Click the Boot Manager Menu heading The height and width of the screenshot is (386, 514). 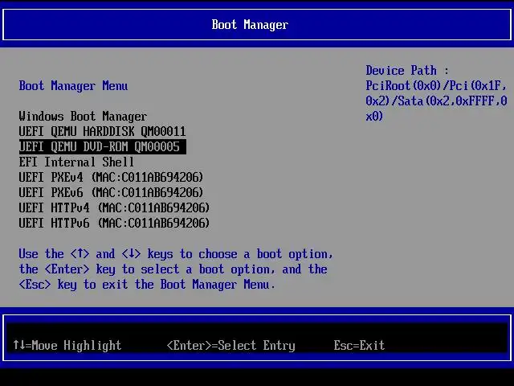pyautogui.click(x=73, y=86)
